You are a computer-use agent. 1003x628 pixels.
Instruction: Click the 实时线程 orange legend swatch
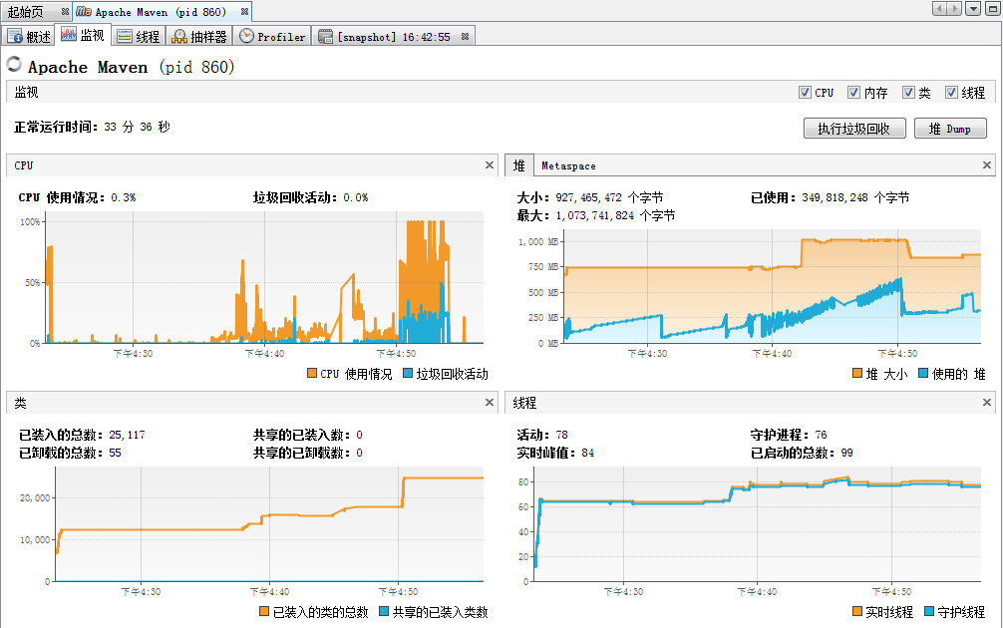coord(857,611)
